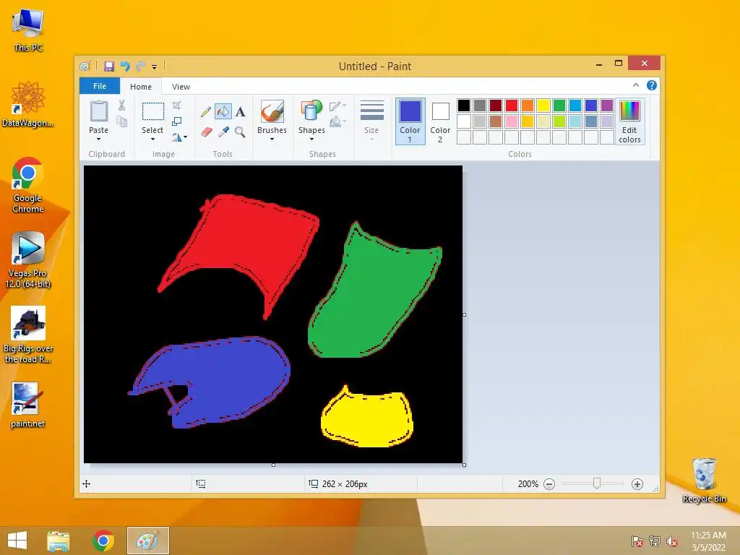
Task: Click the zoom slider handle
Action: 597,483
